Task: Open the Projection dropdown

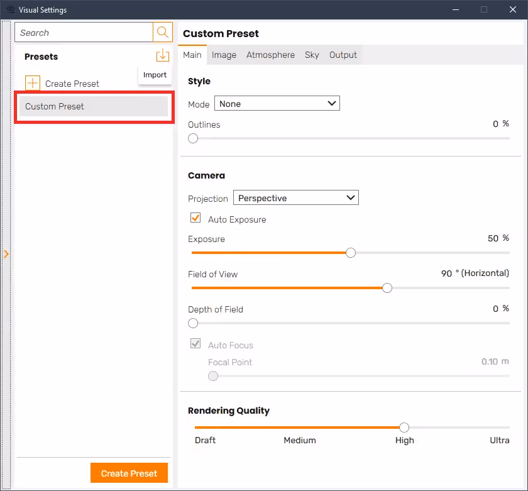Action: click(296, 197)
